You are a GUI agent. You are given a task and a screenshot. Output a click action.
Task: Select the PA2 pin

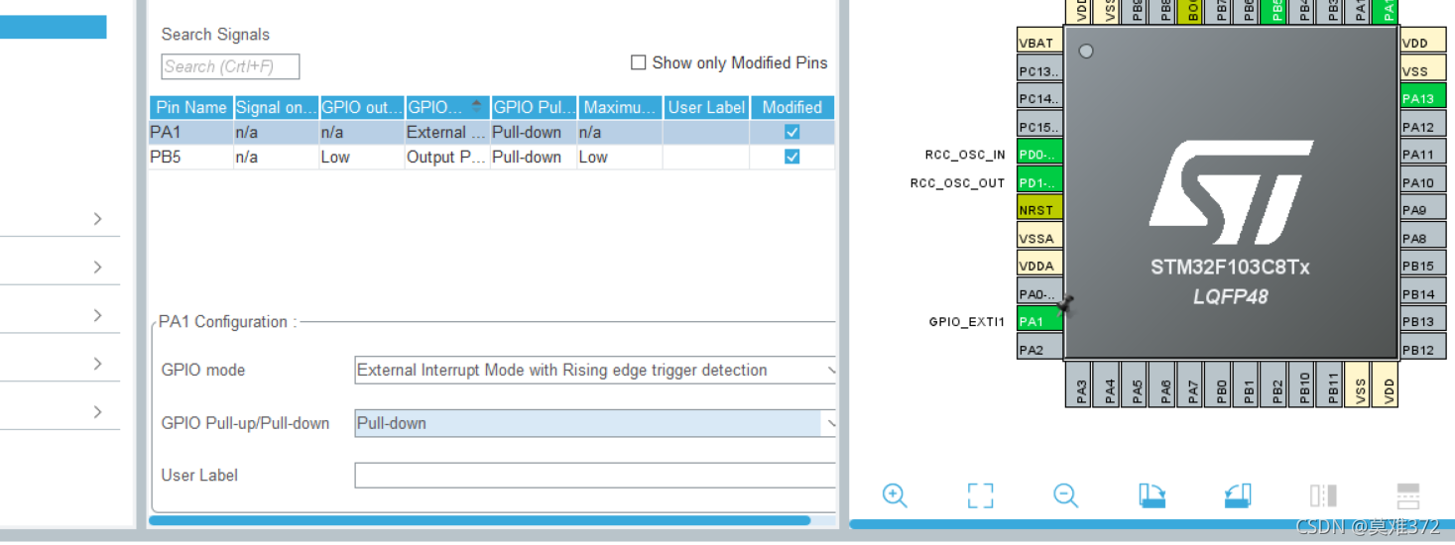coord(1040,349)
